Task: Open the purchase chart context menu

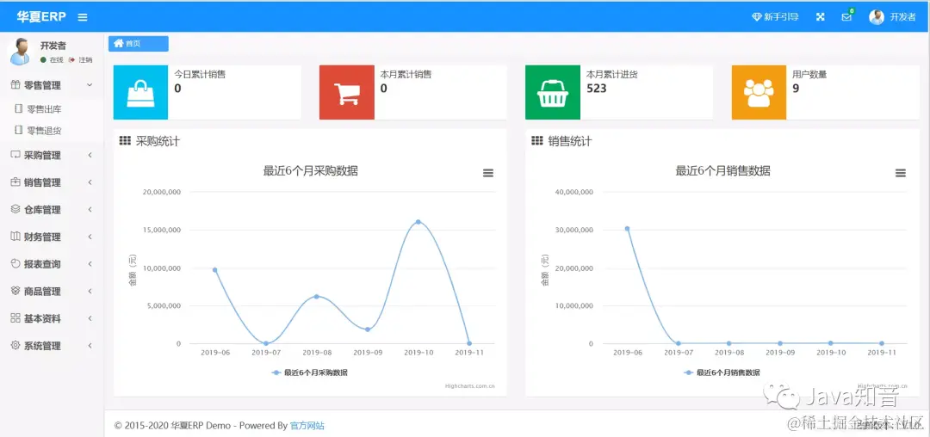Action: (488, 173)
